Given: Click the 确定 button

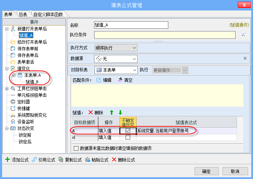Looking at the screenshot, I should coord(206,171).
